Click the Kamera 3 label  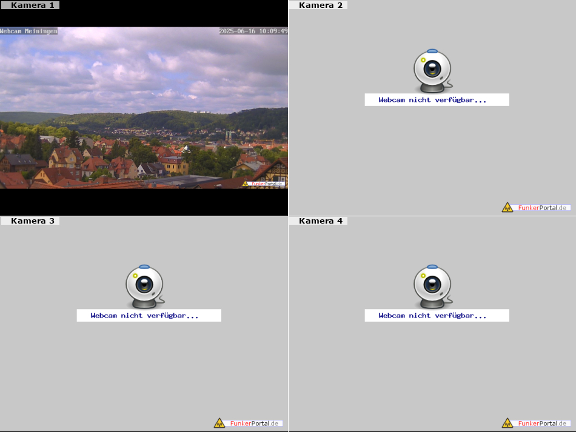pyautogui.click(x=30, y=221)
